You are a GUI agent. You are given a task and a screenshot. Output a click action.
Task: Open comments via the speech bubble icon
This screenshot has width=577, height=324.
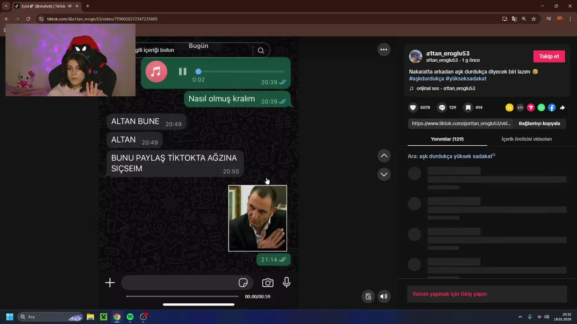click(x=442, y=108)
